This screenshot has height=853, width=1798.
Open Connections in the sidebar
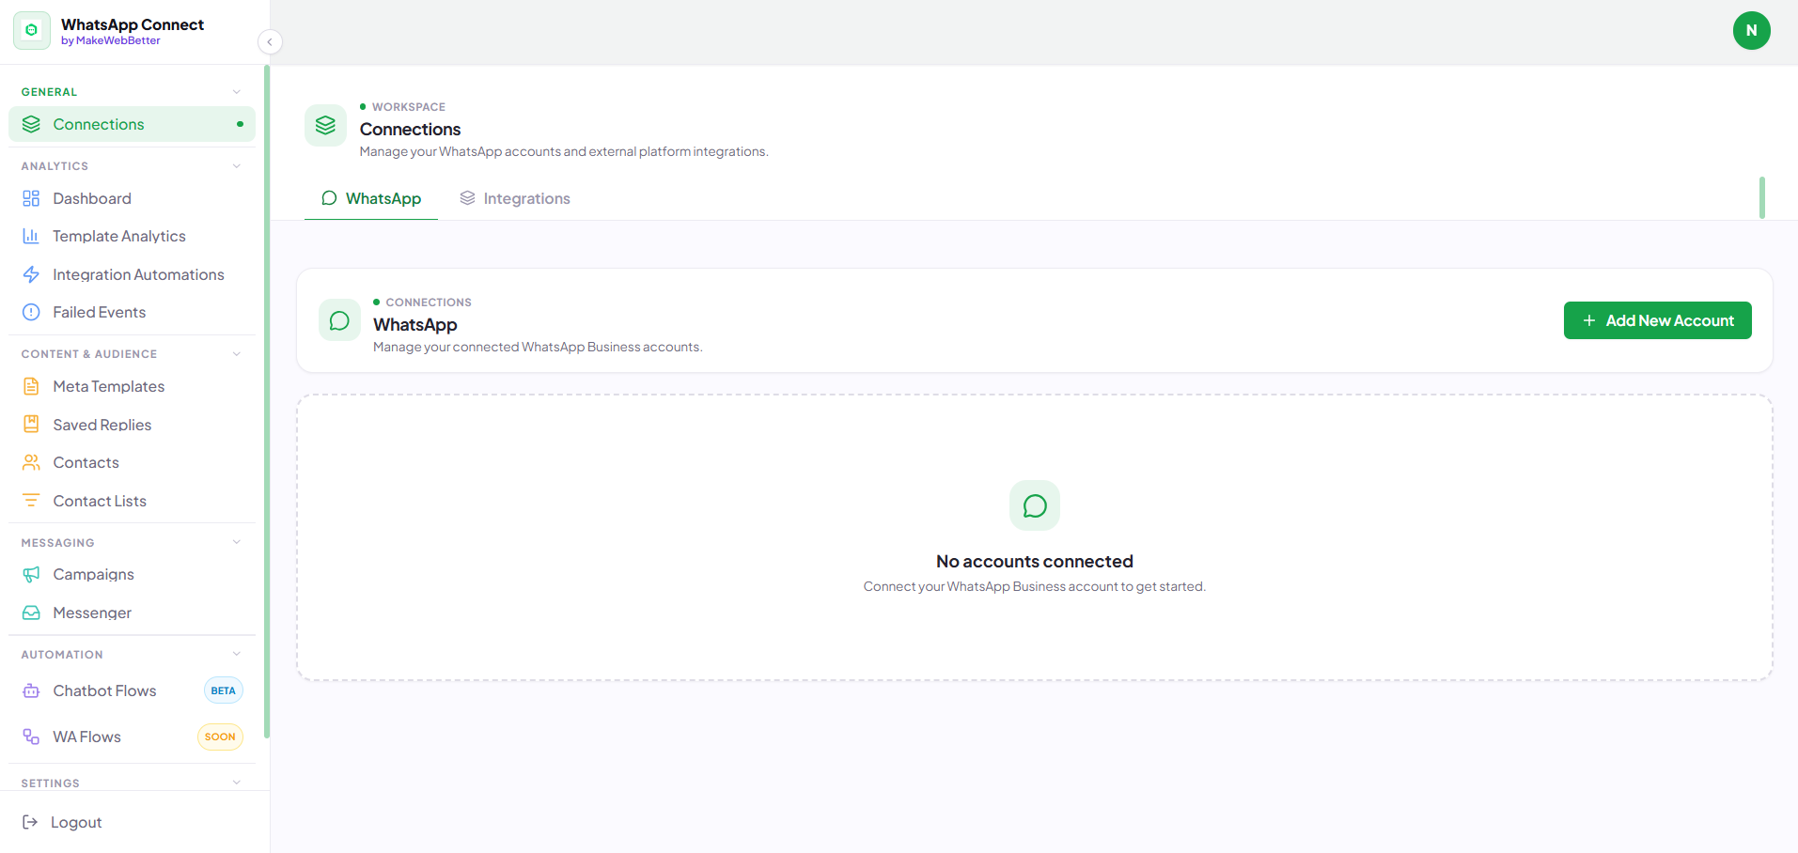click(x=132, y=124)
